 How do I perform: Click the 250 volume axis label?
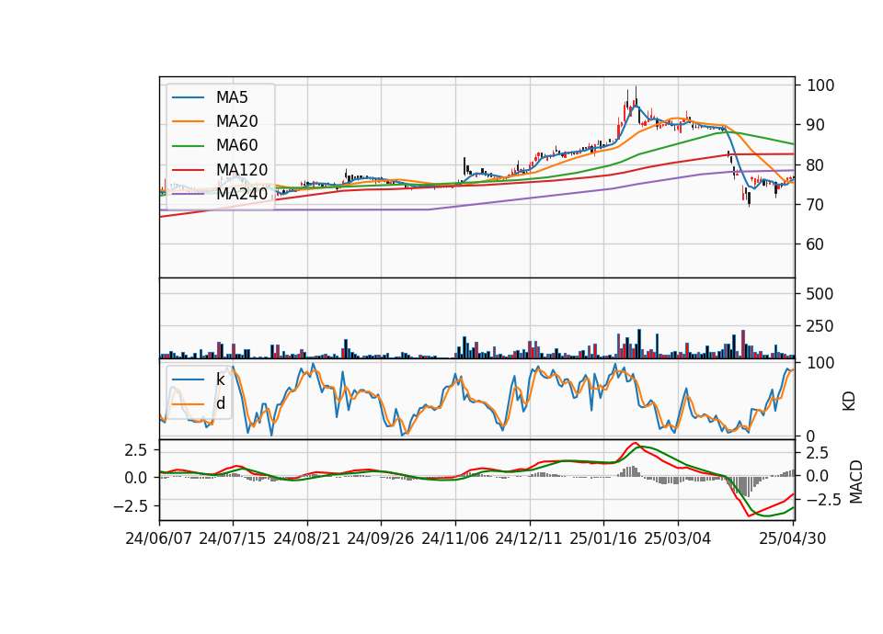coord(820,326)
